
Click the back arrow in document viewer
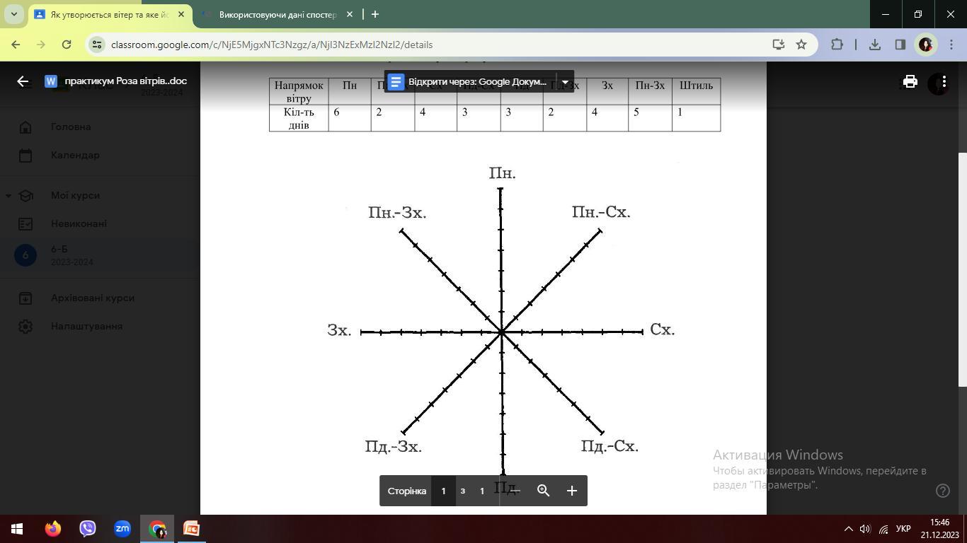point(23,81)
